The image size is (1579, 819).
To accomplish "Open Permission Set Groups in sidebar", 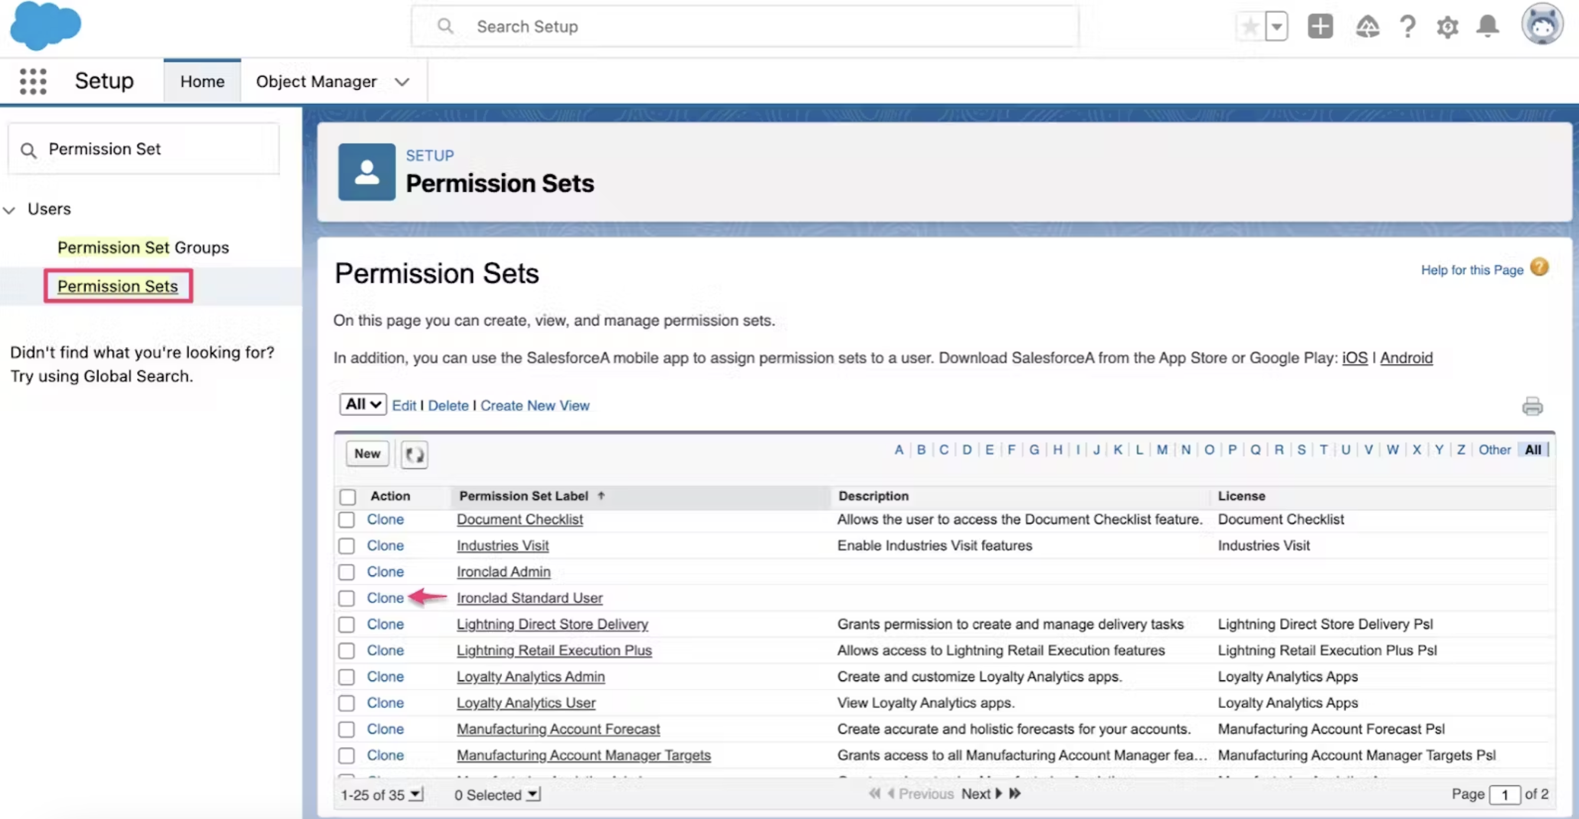I will (143, 247).
